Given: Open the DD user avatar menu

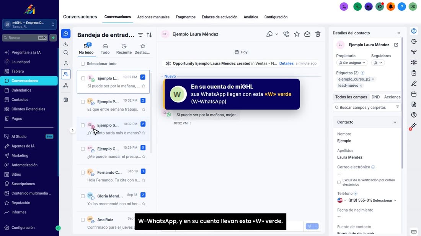Looking at the screenshot, I should pyautogui.click(x=413, y=7).
